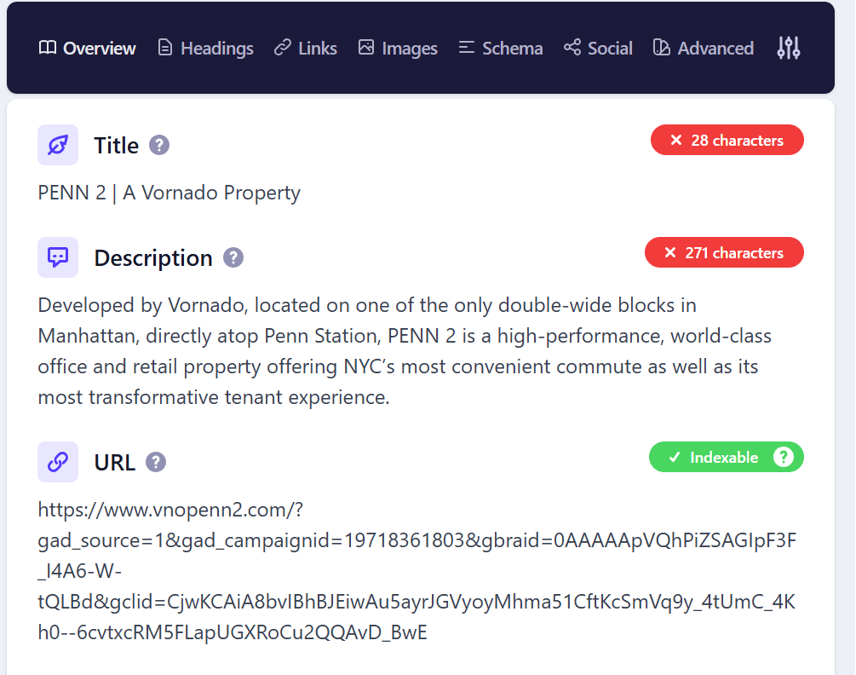Click the 28 characters title badge
Viewport: 856px width, 675px height.
click(727, 141)
